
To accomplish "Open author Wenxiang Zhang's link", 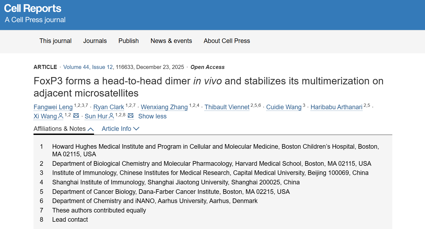I will 164,107.
